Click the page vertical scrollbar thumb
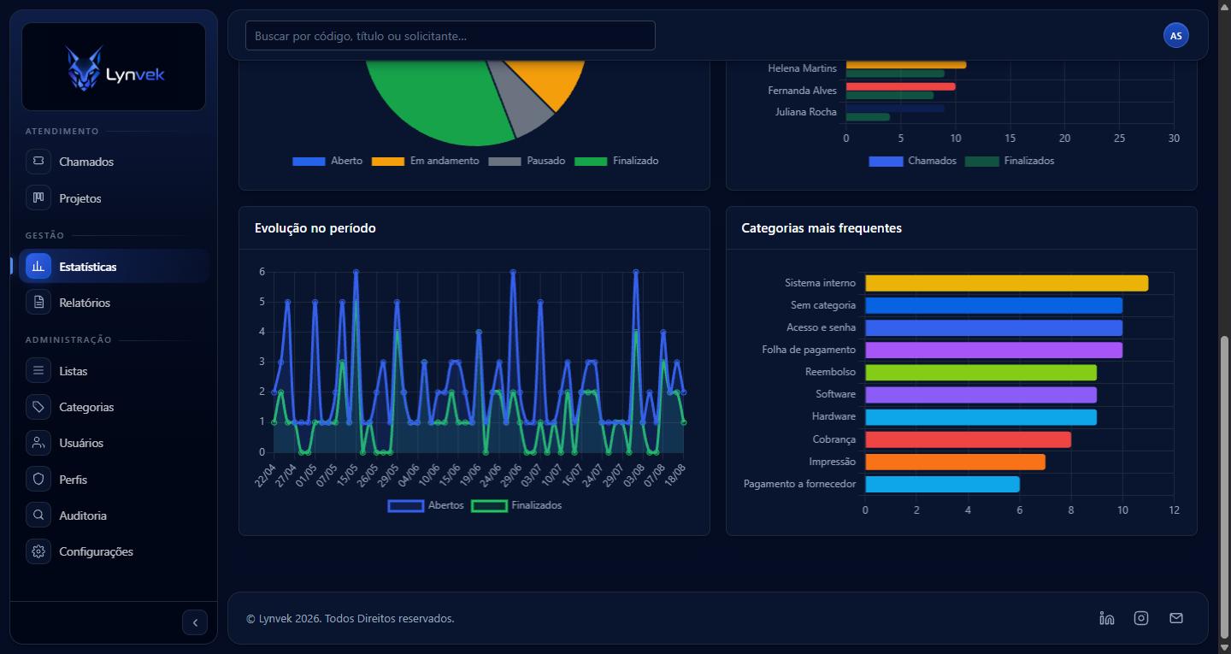1231x654 pixels. 1224,487
